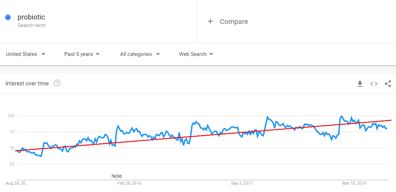
Task: Expand the All categories dropdown
Action: pos(140,54)
